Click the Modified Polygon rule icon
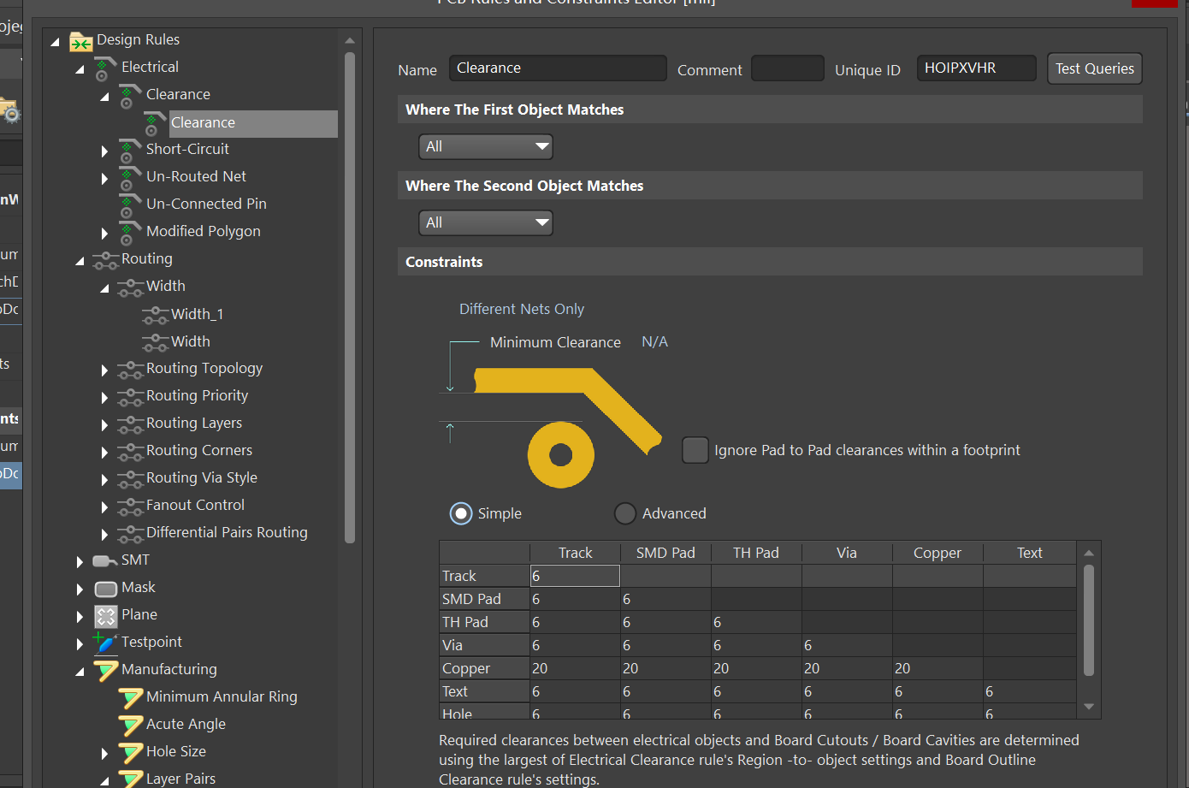The width and height of the screenshot is (1189, 788). (x=129, y=232)
